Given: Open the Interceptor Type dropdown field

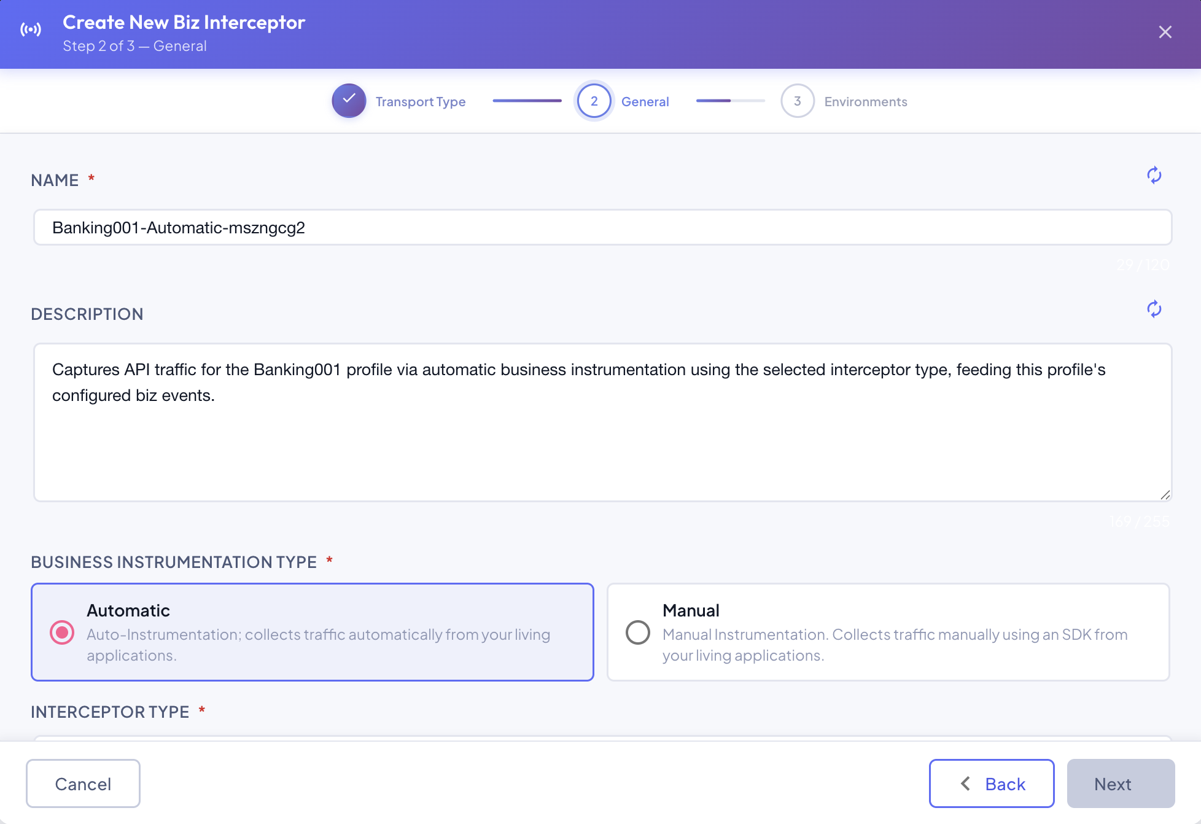Looking at the screenshot, I should pyautogui.click(x=602, y=738).
